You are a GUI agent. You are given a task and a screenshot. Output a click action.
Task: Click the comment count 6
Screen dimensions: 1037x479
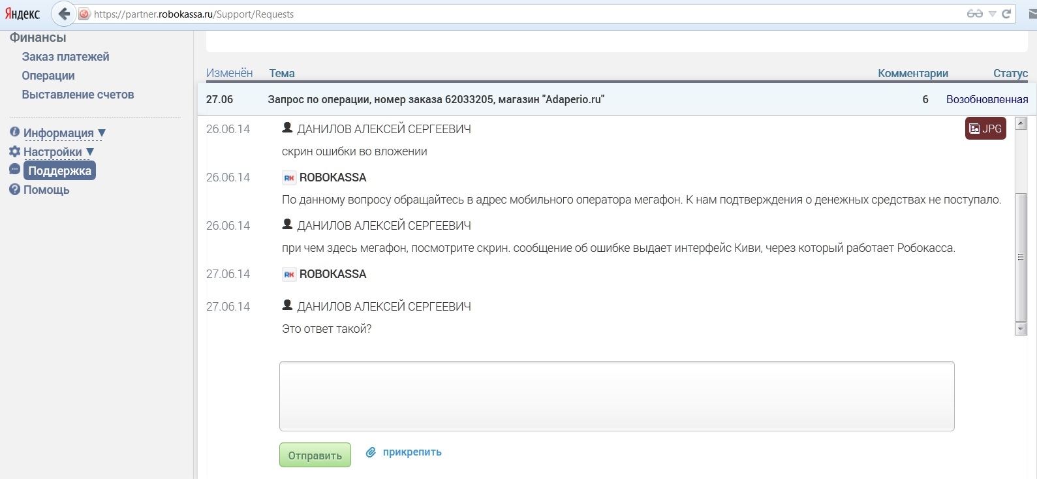(x=925, y=99)
